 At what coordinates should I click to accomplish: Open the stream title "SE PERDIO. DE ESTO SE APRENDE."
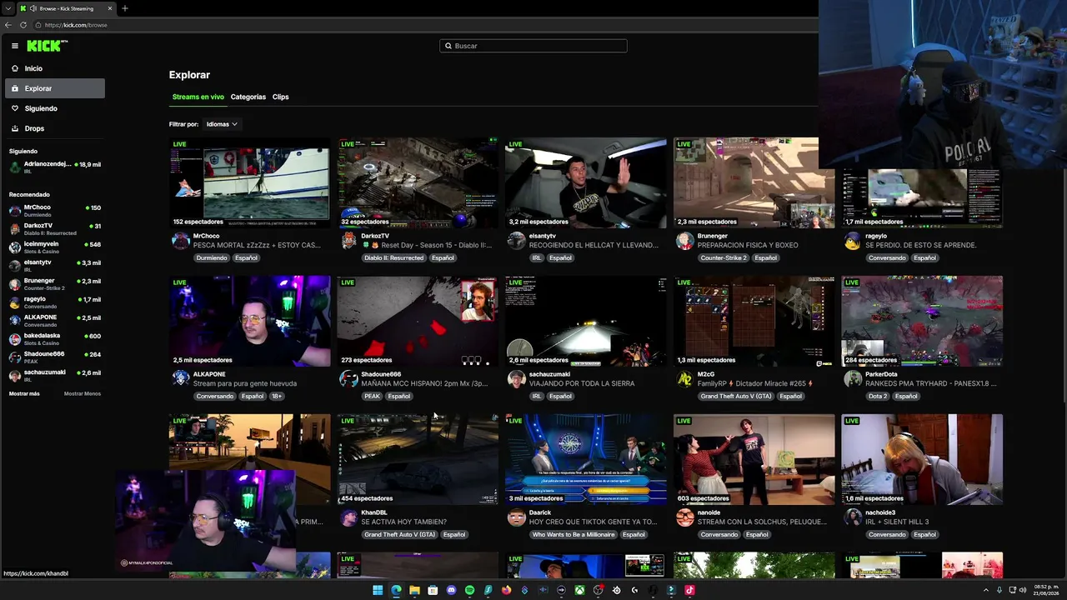tap(920, 245)
